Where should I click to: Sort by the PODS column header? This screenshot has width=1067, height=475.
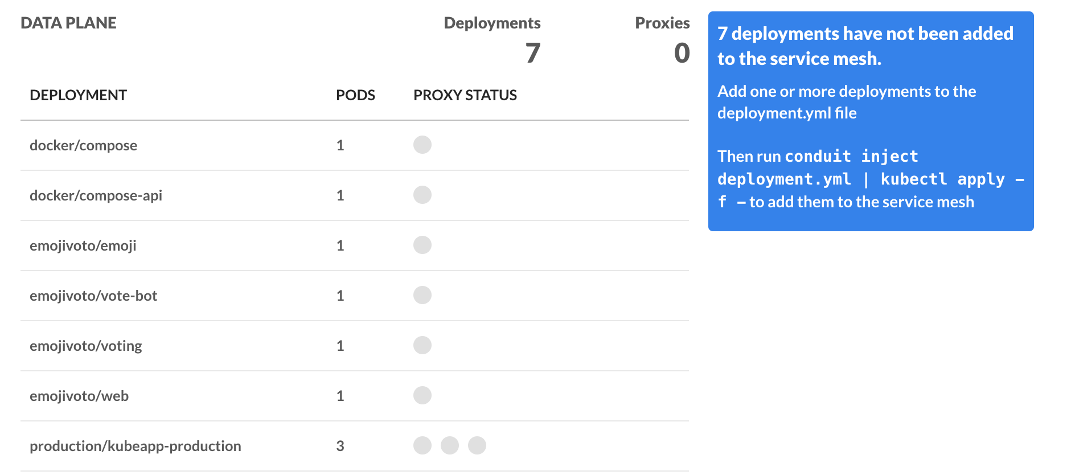[x=355, y=95]
